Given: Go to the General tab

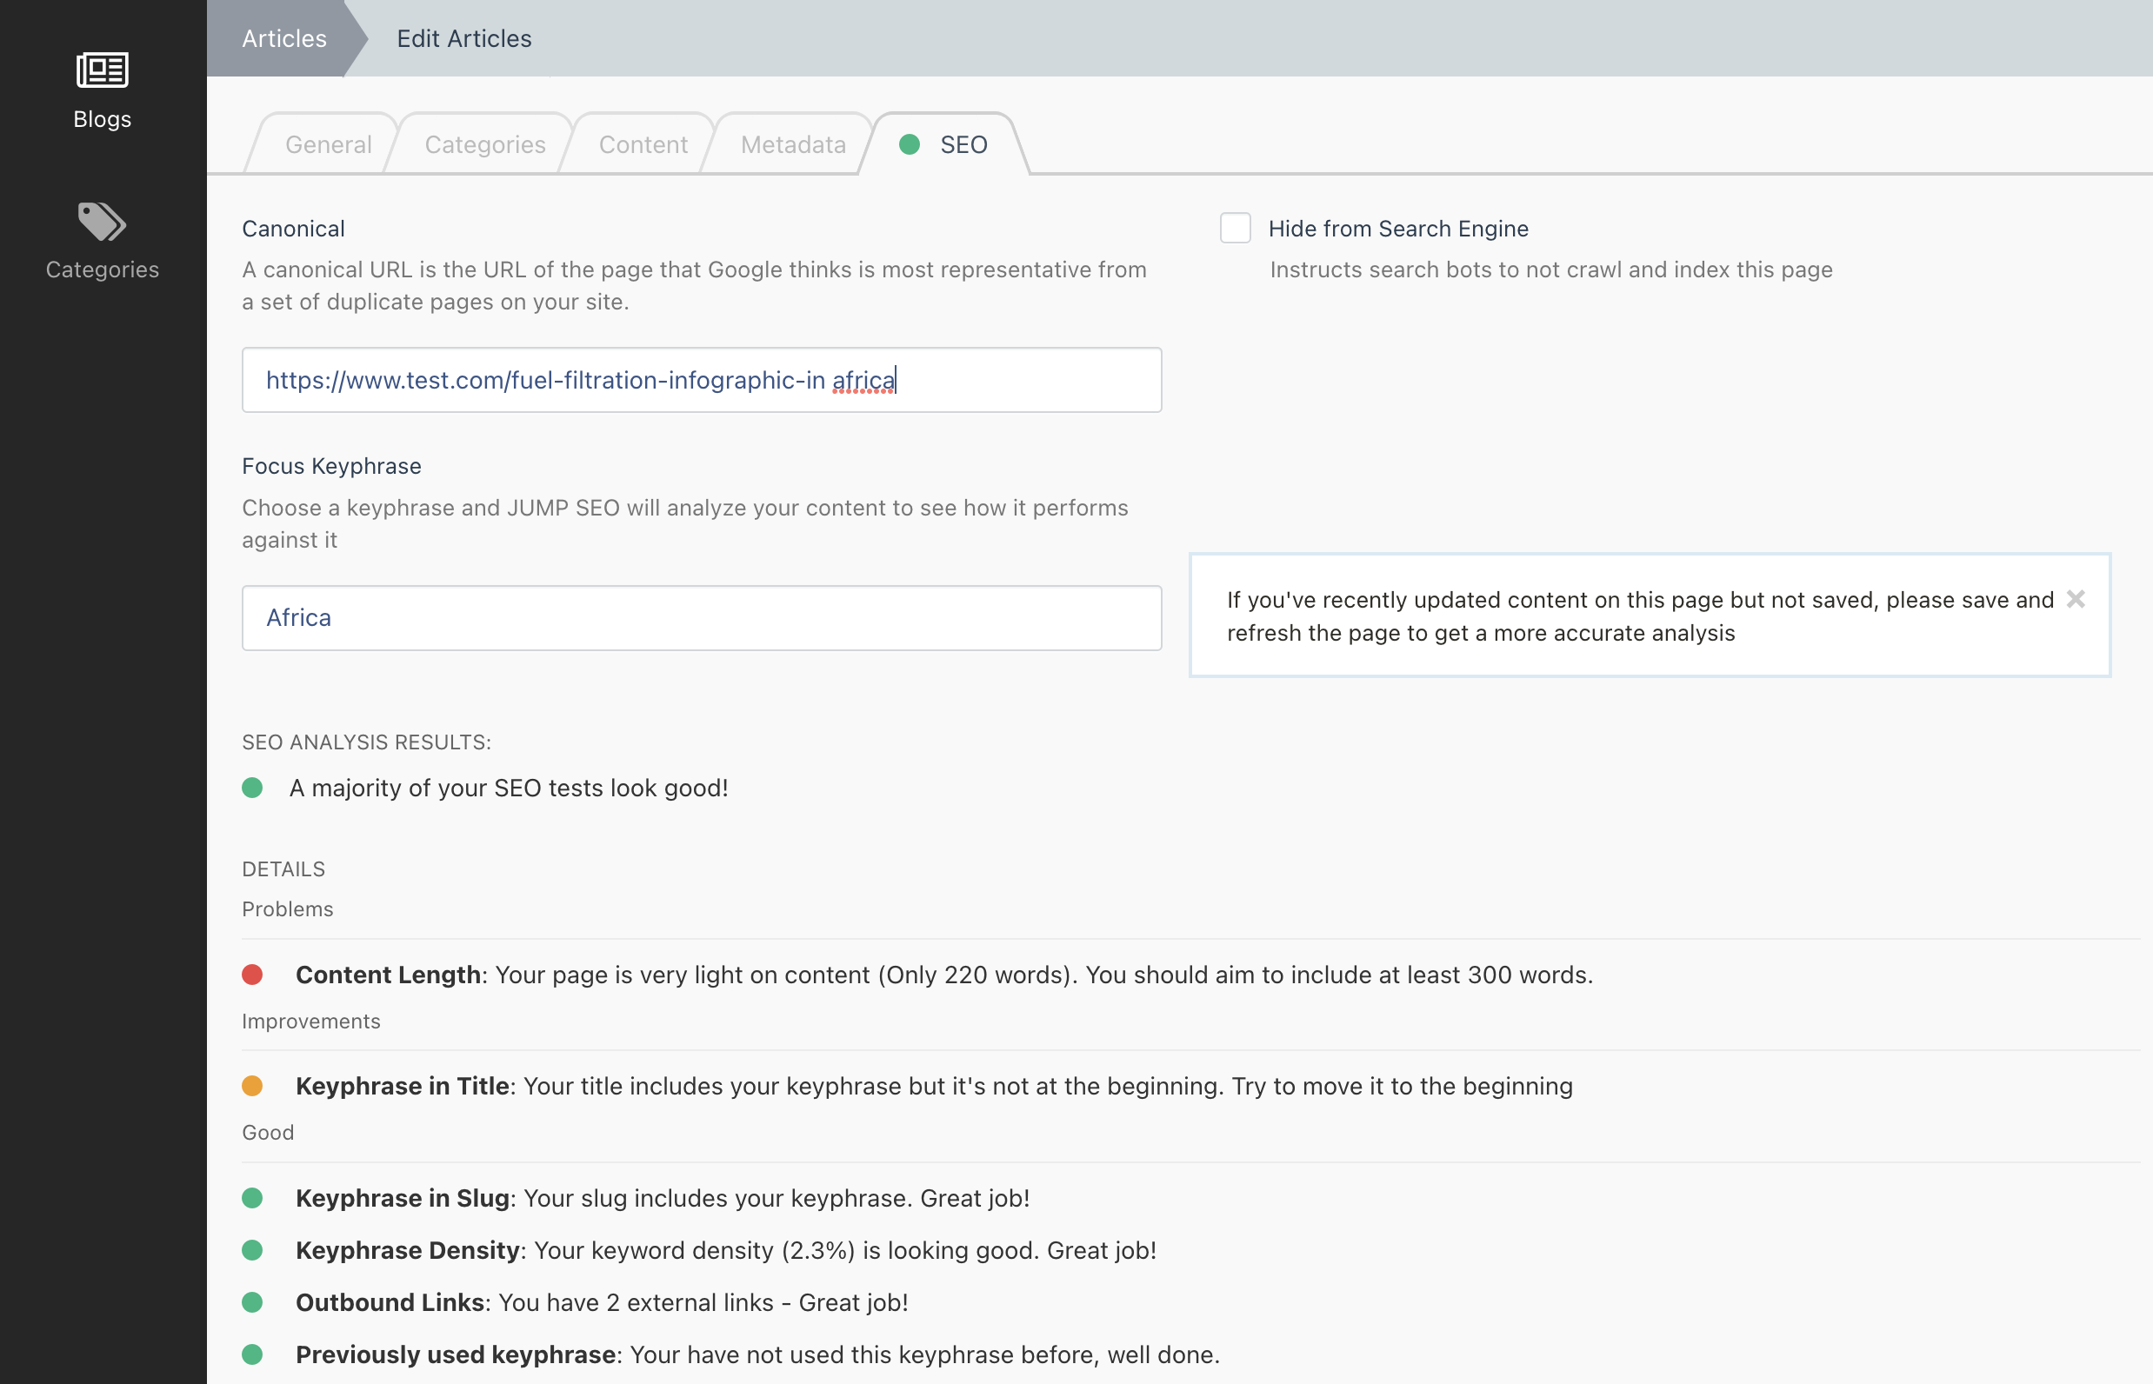Looking at the screenshot, I should (327, 143).
